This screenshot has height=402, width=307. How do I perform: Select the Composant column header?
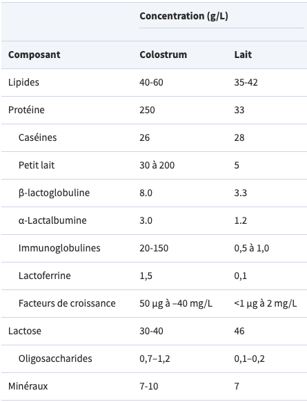click(34, 55)
